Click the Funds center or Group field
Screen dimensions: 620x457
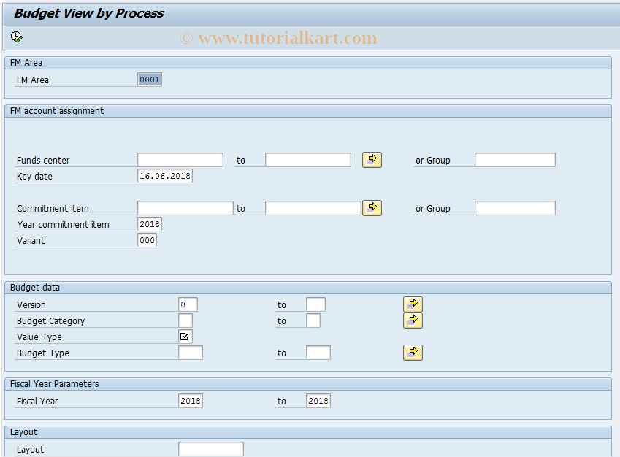[x=516, y=159]
